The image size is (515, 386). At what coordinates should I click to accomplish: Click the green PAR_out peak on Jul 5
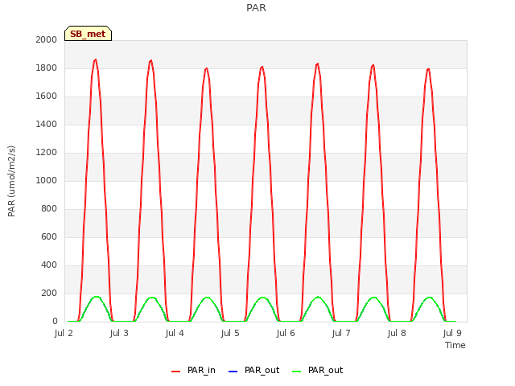[262, 298]
